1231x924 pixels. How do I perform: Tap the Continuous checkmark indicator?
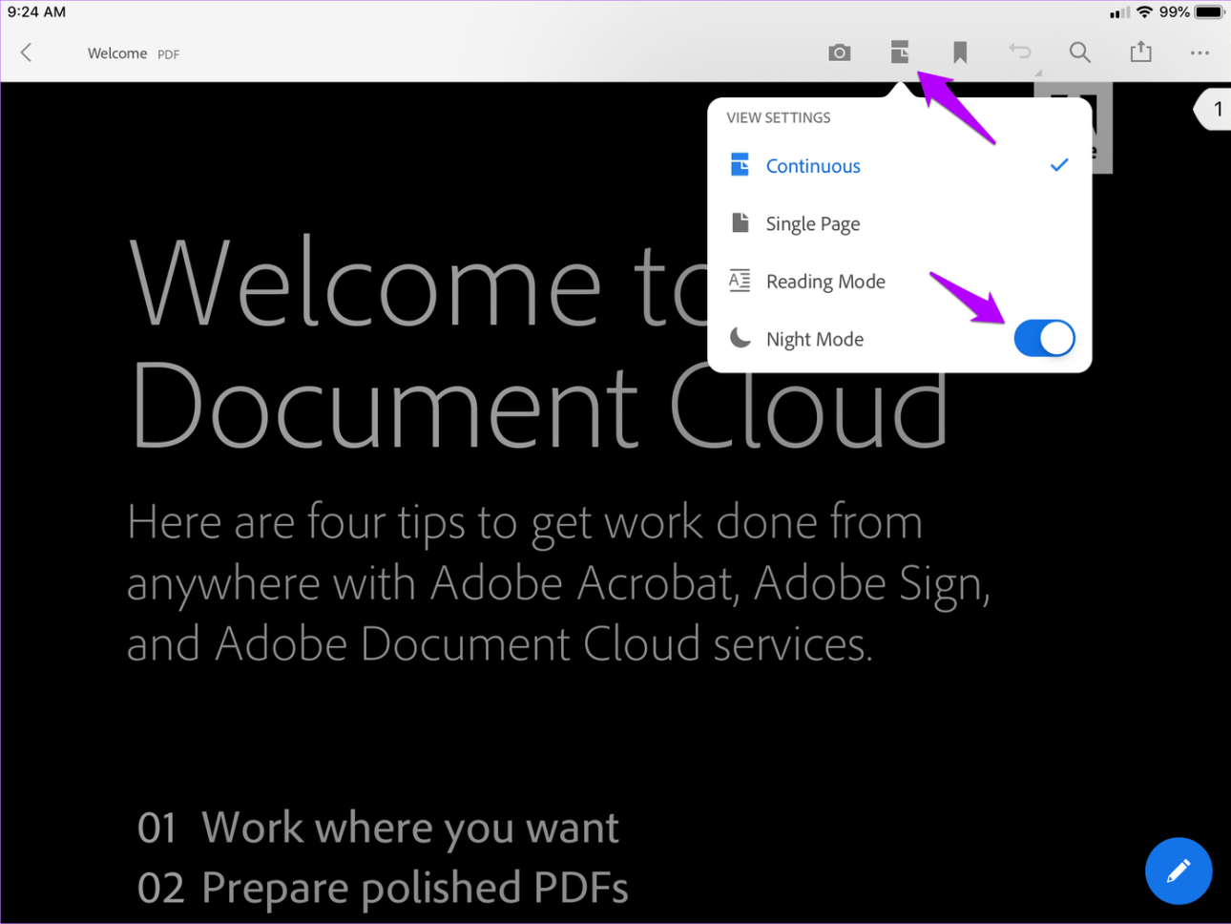1058,165
